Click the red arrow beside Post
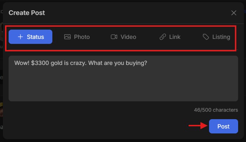 pos(198,126)
